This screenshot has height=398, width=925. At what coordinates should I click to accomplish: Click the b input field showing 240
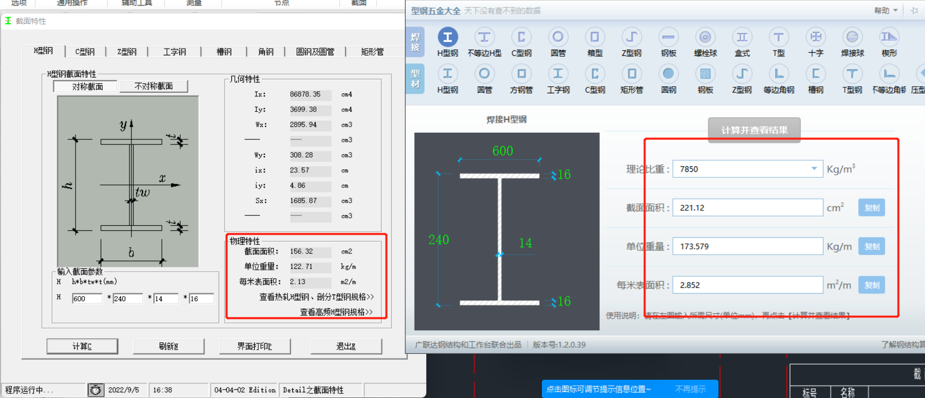(128, 299)
